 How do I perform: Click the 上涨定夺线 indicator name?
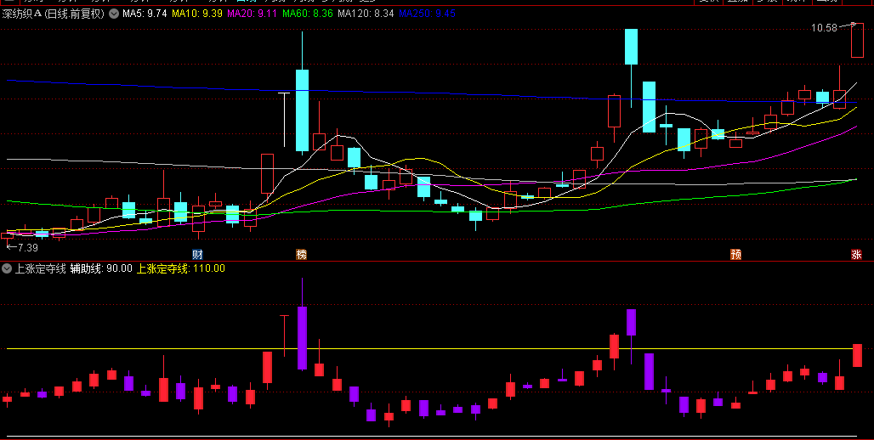[x=40, y=268]
